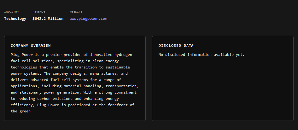Select the $642.2 Million revenue value
The image size is (298, 130).
tap(48, 19)
